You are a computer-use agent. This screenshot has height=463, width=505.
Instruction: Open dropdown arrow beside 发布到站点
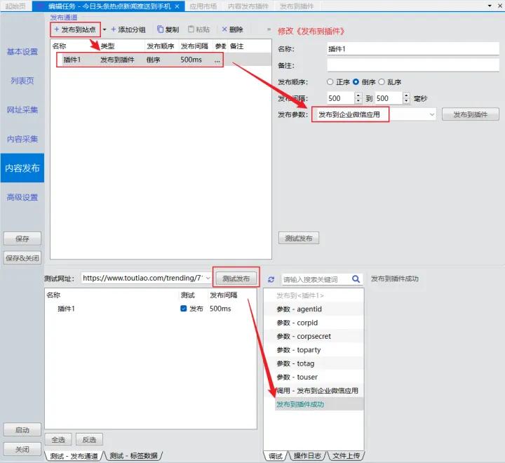(x=105, y=29)
